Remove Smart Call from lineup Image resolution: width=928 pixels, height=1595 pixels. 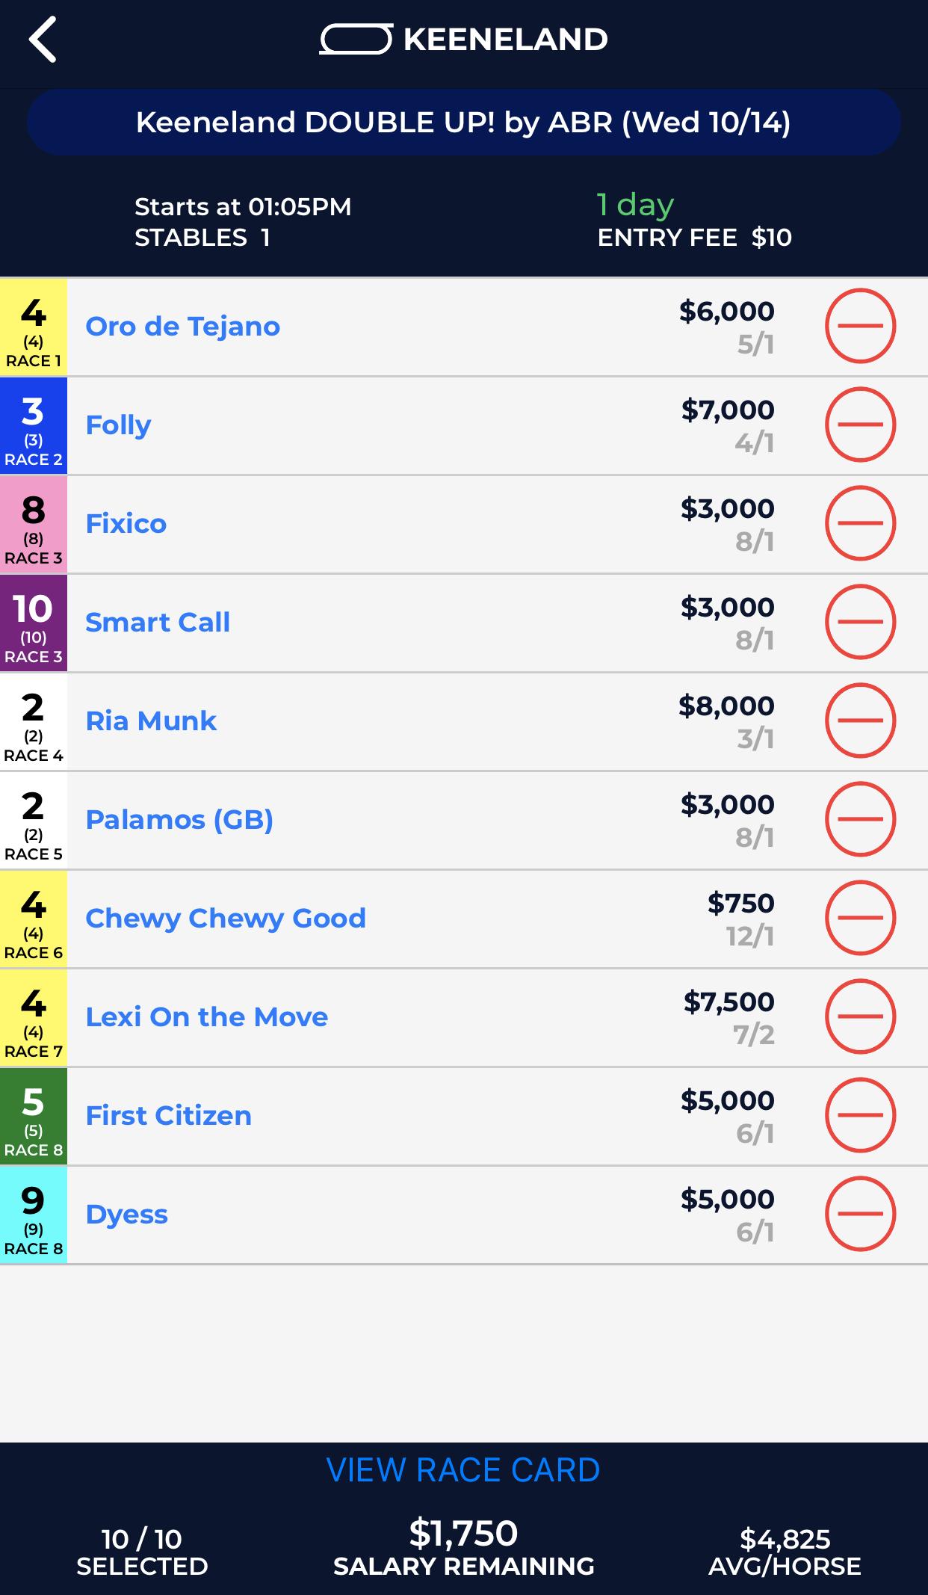coord(860,622)
